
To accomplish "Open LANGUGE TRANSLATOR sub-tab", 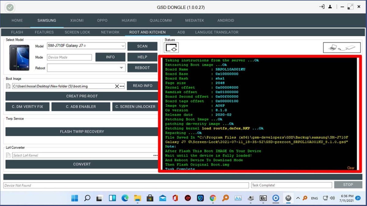I will [x=217, y=32].
